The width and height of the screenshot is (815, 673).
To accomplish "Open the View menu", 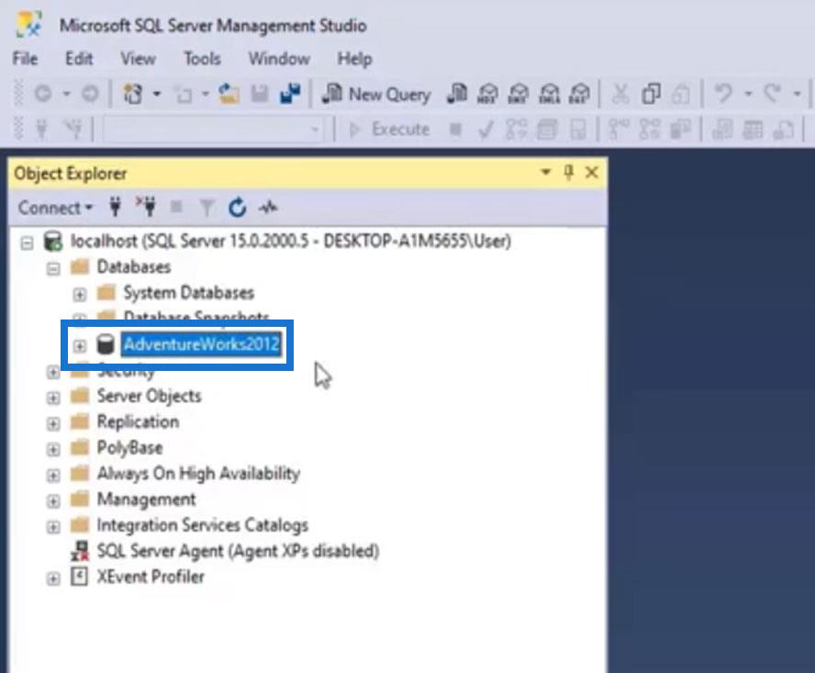I will pyautogui.click(x=138, y=59).
